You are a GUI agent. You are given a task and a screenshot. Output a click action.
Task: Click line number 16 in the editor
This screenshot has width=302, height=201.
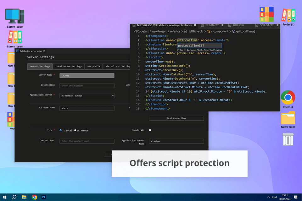138,100
